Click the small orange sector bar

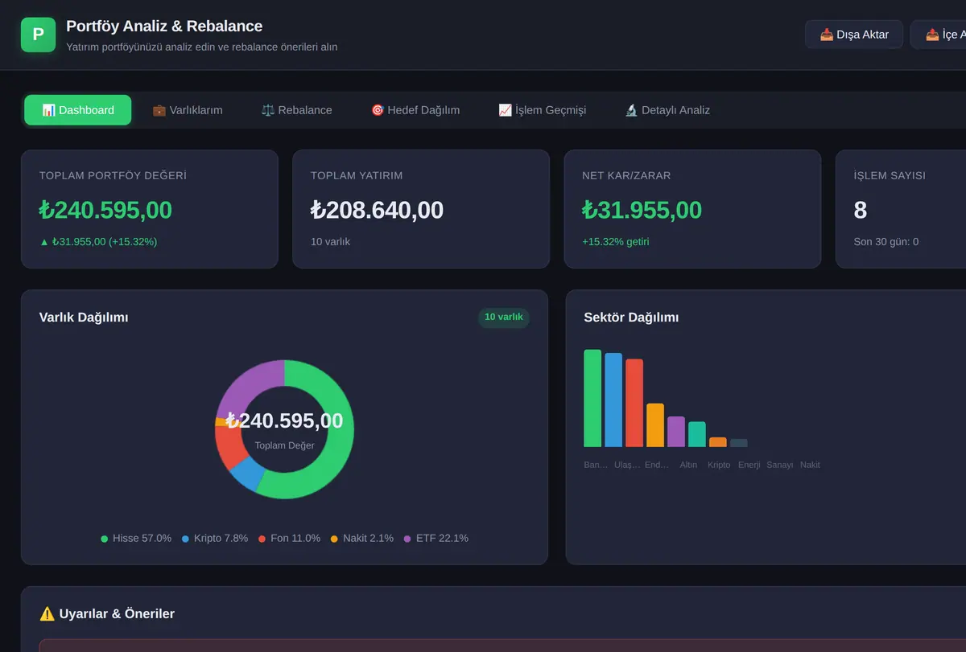[718, 442]
